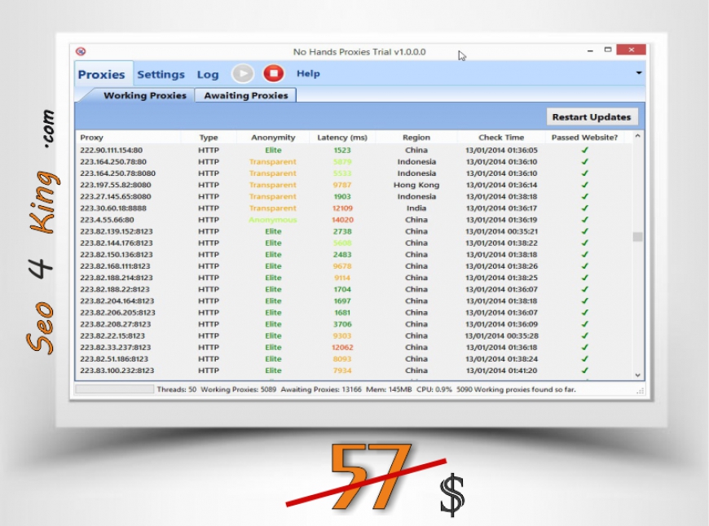Switch to the Proxies tab
This screenshot has width=709, height=526.
pos(101,74)
